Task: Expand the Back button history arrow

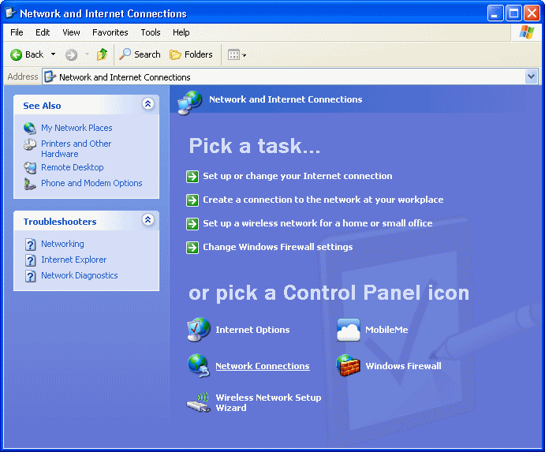Action: pyautogui.click(x=54, y=54)
